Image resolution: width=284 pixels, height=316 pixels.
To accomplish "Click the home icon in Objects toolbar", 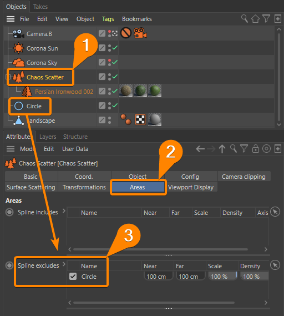I will point(255,19).
